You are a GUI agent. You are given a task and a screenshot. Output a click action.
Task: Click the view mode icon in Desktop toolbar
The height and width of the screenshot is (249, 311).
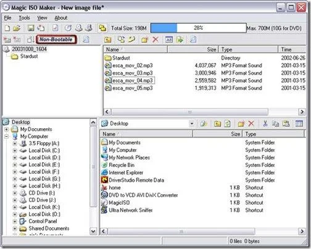tap(299, 123)
